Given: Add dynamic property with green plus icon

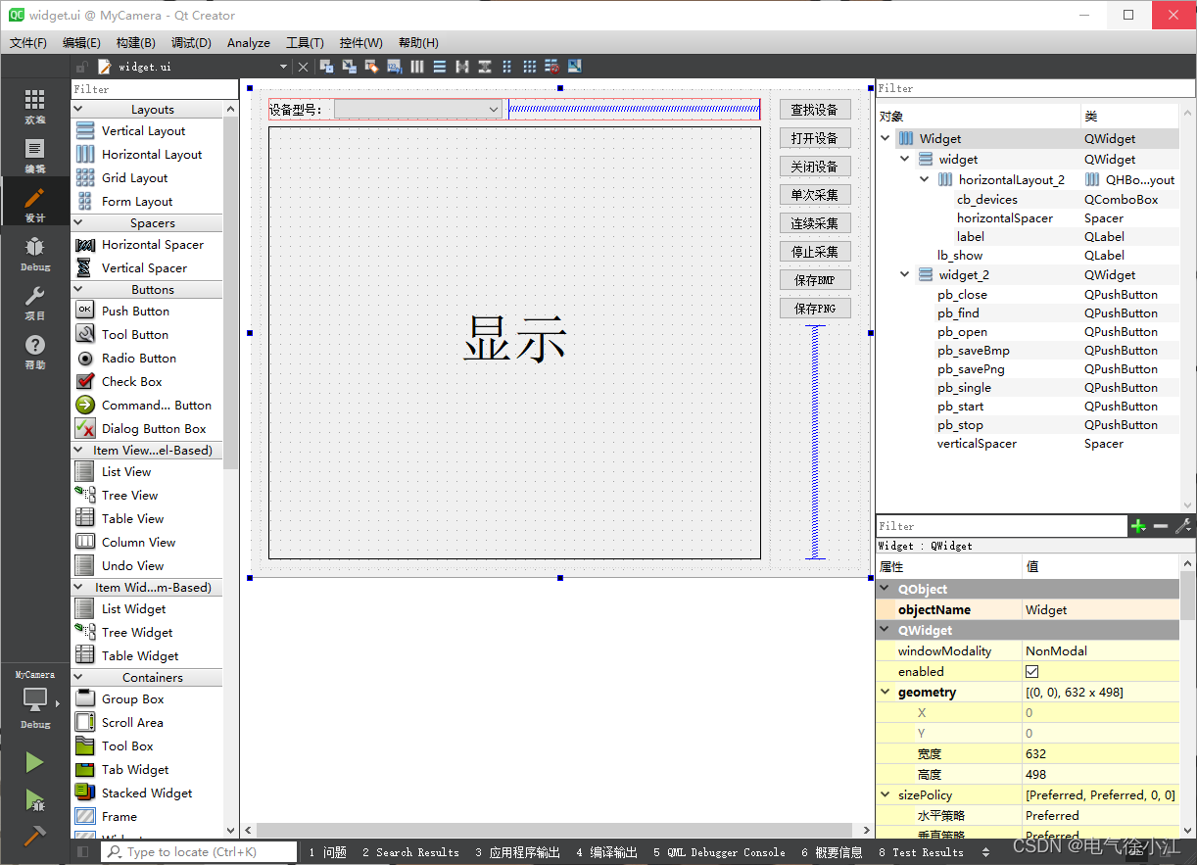Looking at the screenshot, I should [x=1138, y=526].
